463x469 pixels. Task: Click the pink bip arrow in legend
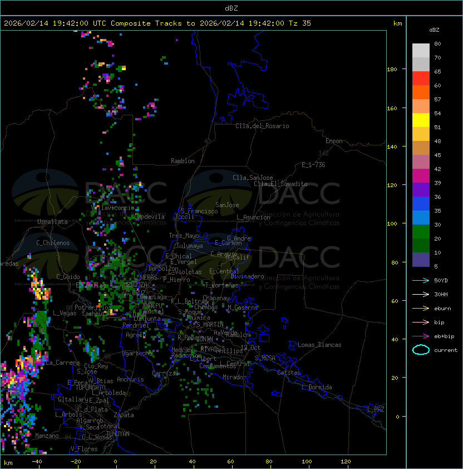421,322
